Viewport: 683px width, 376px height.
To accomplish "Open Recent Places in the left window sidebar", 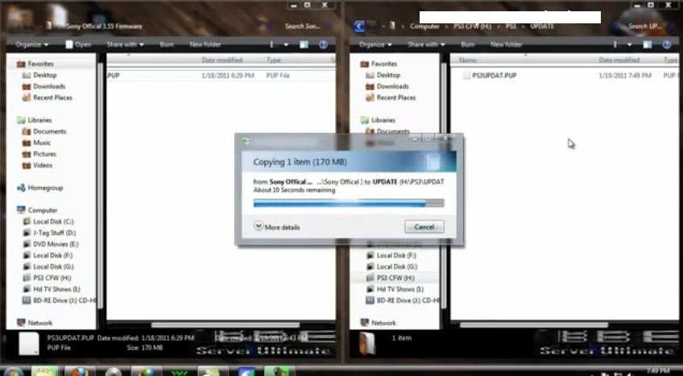I will (x=52, y=97).
